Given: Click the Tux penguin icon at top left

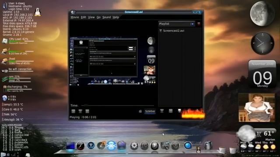Looking at the screenshot, I should pyautogui.click(x=38, y=12).
